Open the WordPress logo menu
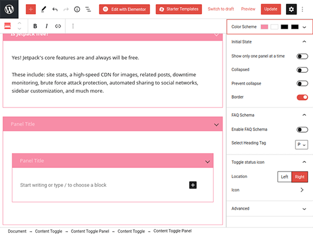Viewport: 313px width, 235px height. (9, 9)
